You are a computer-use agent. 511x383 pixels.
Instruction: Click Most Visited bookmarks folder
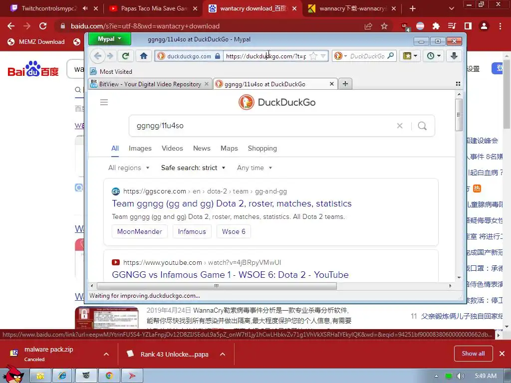point(111,72)
